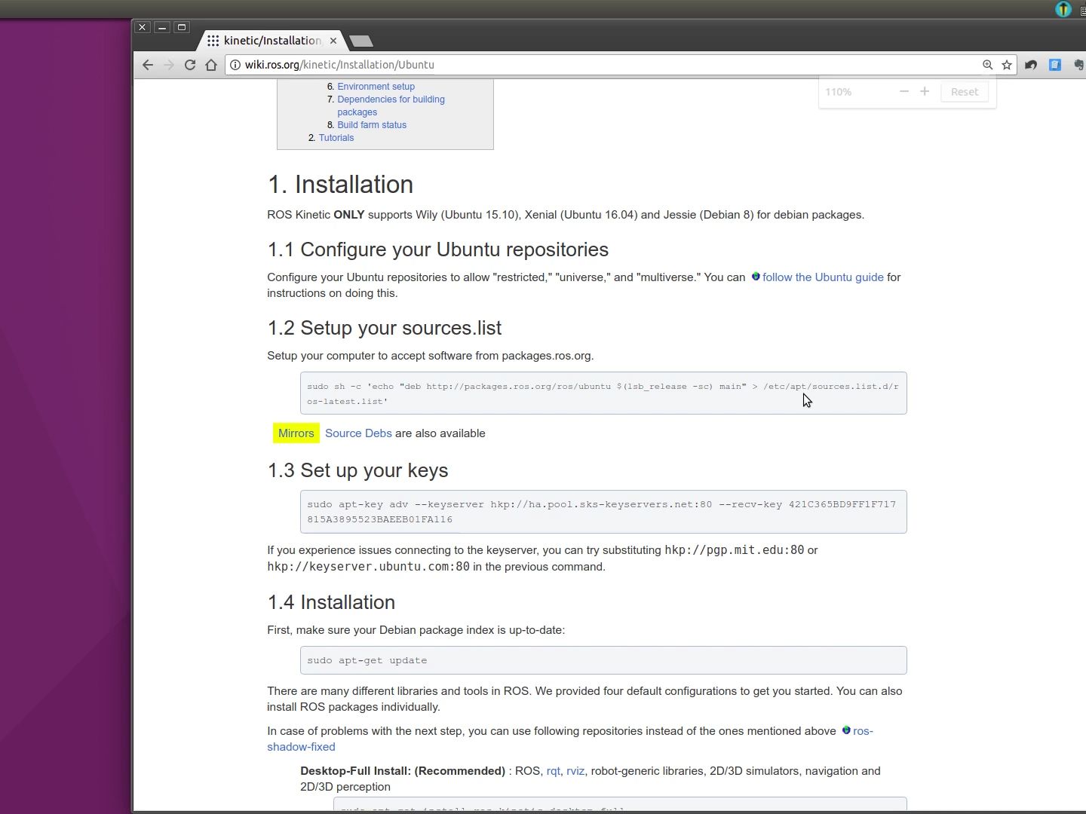Open the rqt link

click(553, 771)
